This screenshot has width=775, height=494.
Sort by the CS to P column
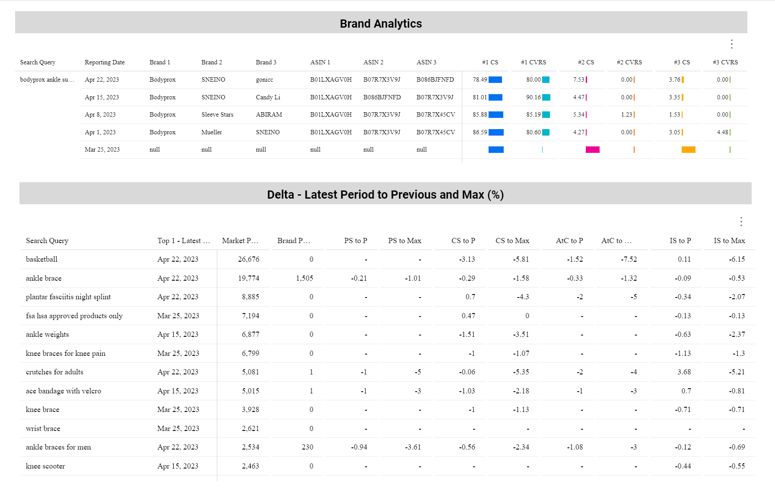click(x=463, y=241)
